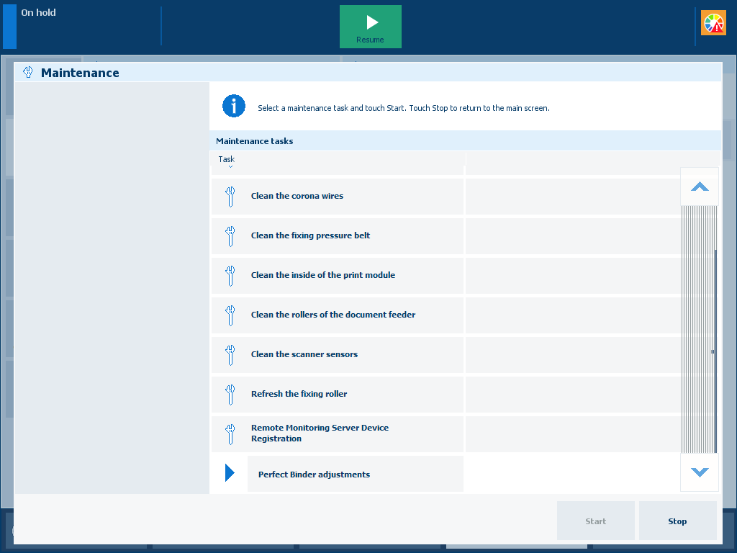This screenshot has width=737, height=553.
Task: Select the Clean the corona wires task
Action: 297,196
